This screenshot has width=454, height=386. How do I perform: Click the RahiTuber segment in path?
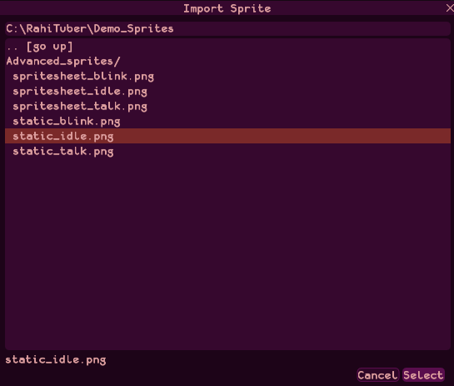pyautogui.click(x=57, y=28)
